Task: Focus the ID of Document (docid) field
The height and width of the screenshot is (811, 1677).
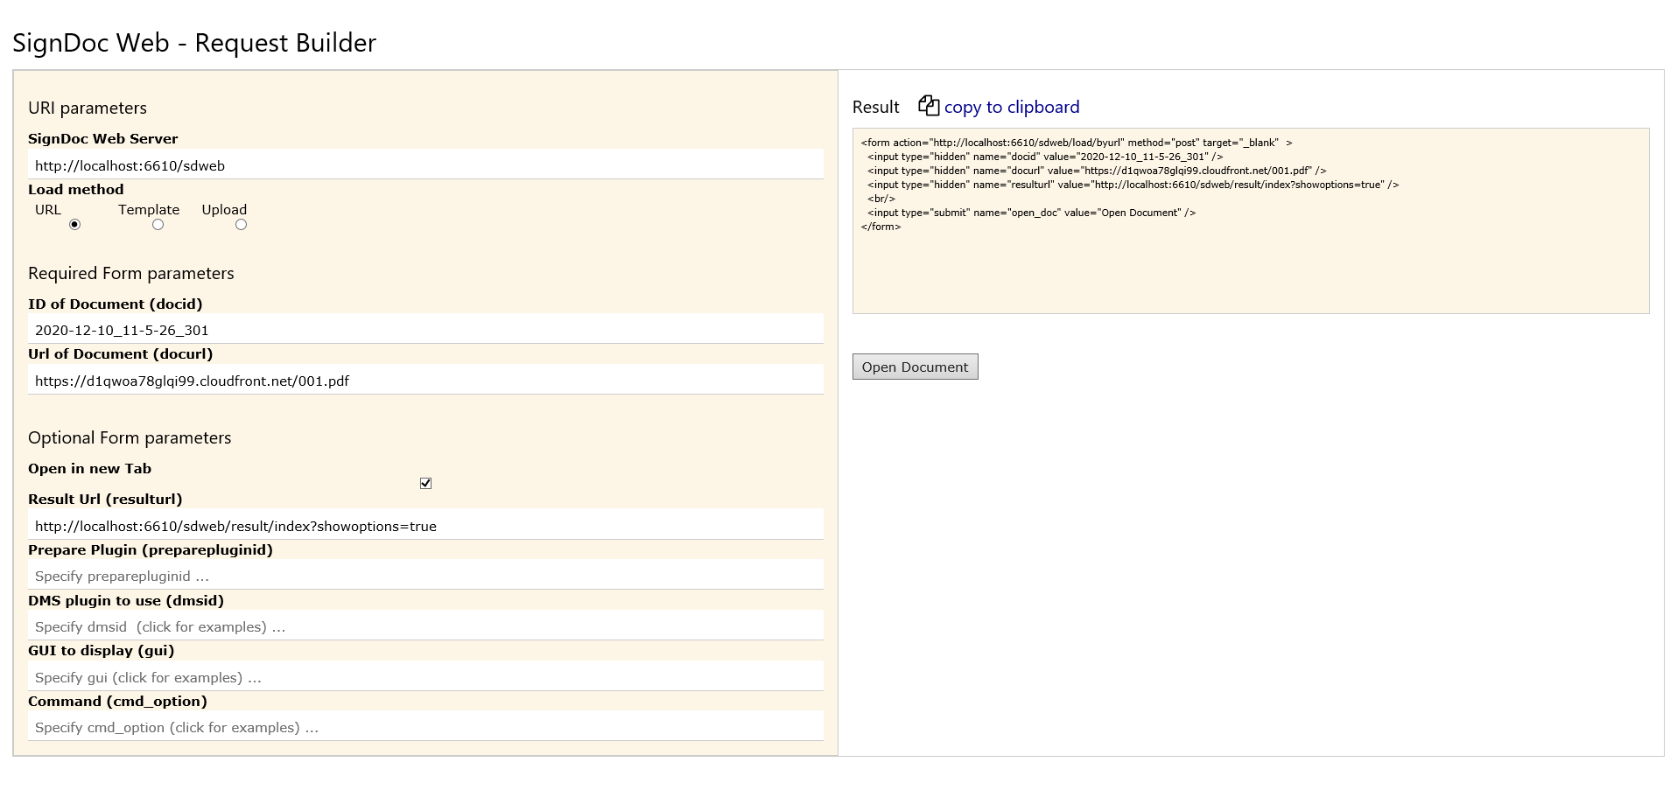Action: click(x=425, y=330)
